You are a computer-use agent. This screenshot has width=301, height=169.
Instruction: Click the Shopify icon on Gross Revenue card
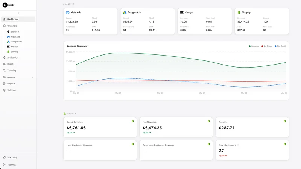coord(133,121)
